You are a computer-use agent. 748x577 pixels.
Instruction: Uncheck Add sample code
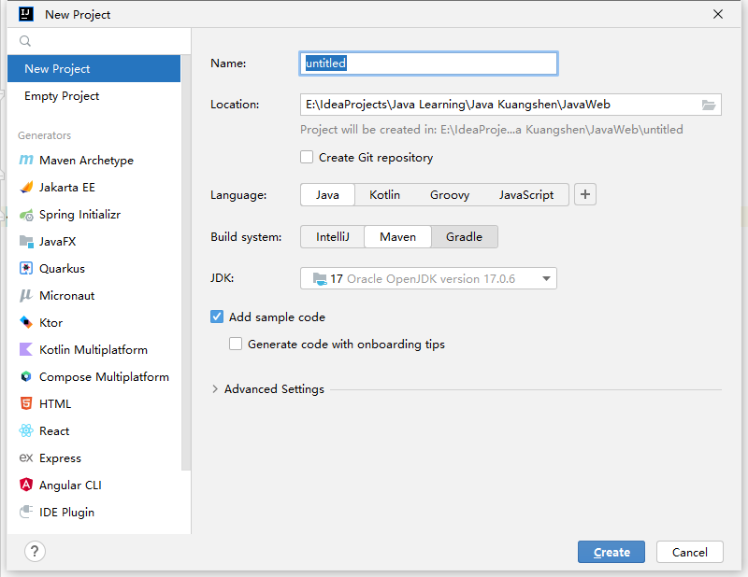[217, 317]
